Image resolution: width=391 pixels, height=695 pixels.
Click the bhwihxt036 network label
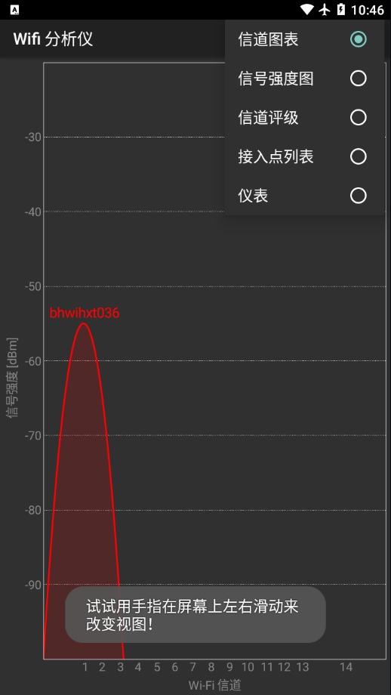85,313
